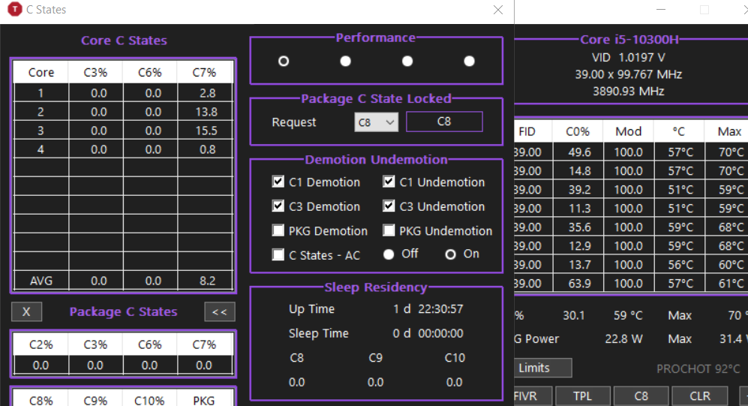Click the CLR button in ThrottleStop main window

point(700,396)
